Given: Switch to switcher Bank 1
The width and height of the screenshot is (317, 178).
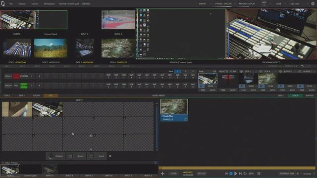Looking at the screenshot, I should coord(178,71).
